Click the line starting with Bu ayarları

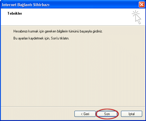pyautogui.click(x=41, y=38)
